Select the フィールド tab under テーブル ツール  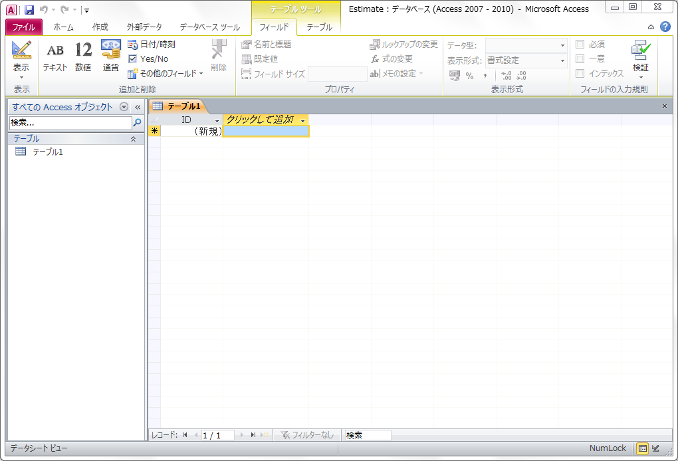click(x=274, y=27)
